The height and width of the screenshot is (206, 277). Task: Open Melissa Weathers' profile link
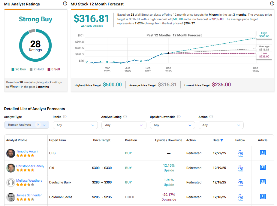tap(29, 180)
